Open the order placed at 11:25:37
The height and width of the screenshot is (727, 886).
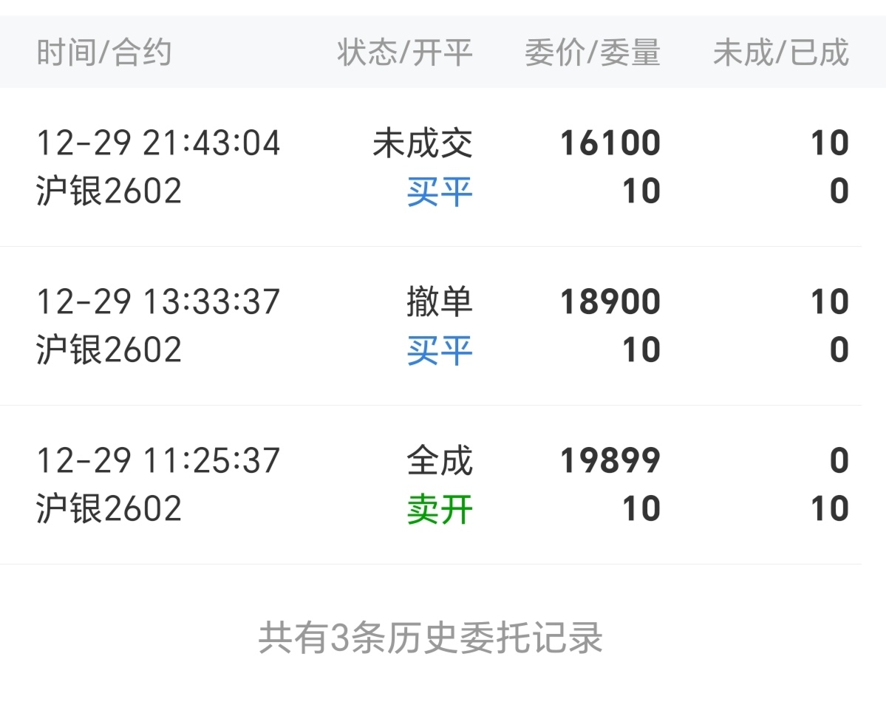(158, 461)
